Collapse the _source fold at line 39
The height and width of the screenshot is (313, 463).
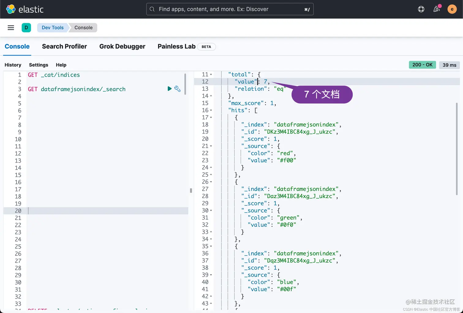(x=211, y=275)
